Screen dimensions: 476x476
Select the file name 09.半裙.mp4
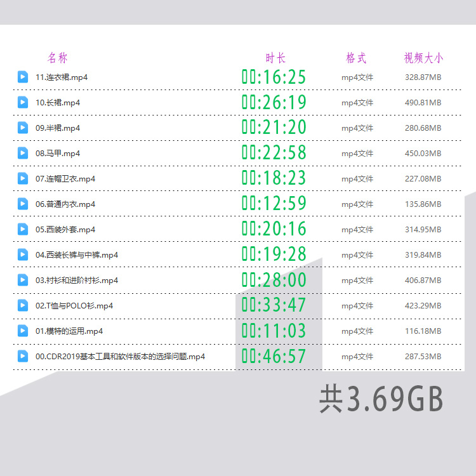(58, 128)
